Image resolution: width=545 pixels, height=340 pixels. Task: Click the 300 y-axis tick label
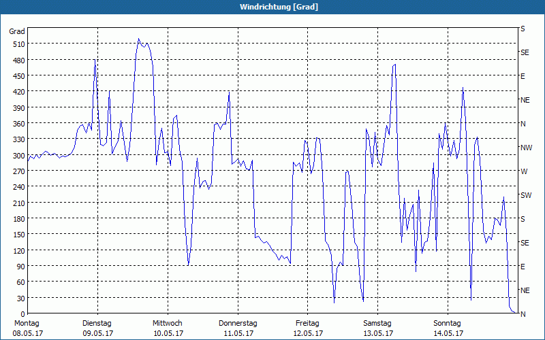(x=19, y=156)
